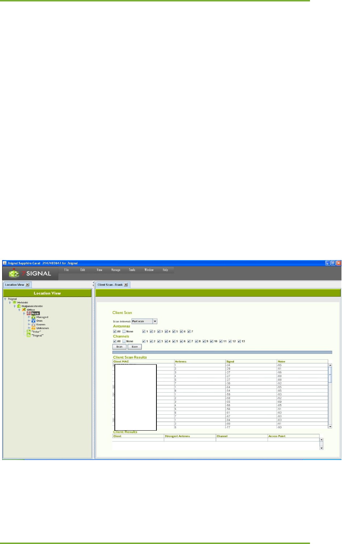This screenshot has width=348, height=544.
Task: Open the File menu
Action: 66,270
